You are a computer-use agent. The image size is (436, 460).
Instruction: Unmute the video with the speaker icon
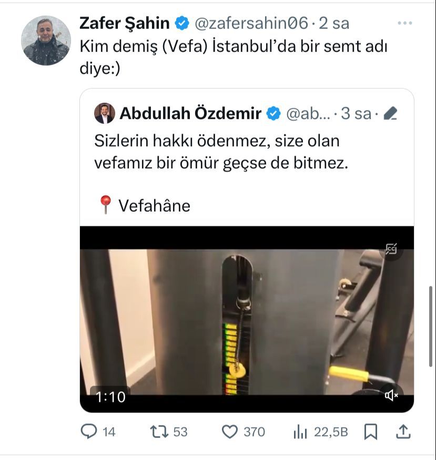coord(392,395)
